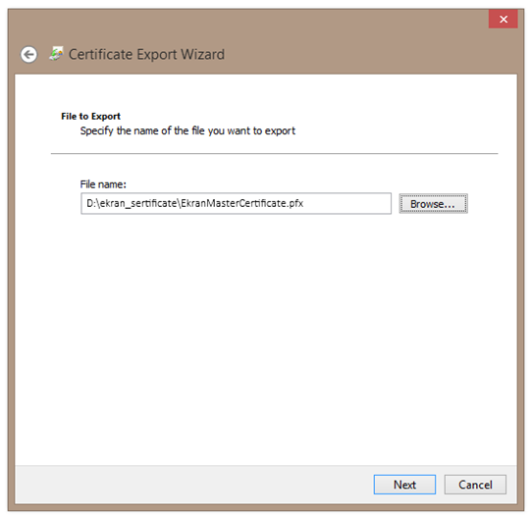Click the gray footer bar beside Next
Image resolution: width=531 pixels, height=516 pixels.
[x=193, y=485]
